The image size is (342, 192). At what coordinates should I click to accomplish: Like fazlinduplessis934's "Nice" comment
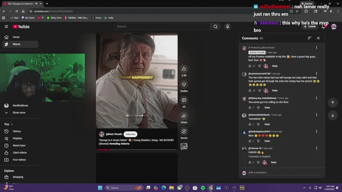click(250, 141)
